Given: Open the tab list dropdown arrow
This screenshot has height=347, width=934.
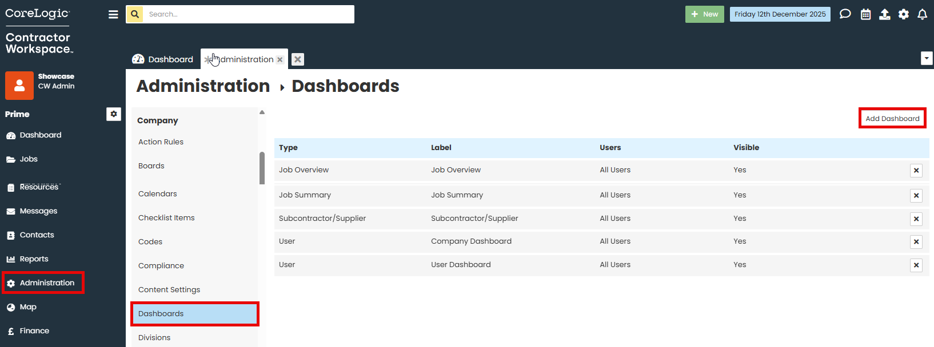Looking at the screenshot, I should [x=927, y=58].
